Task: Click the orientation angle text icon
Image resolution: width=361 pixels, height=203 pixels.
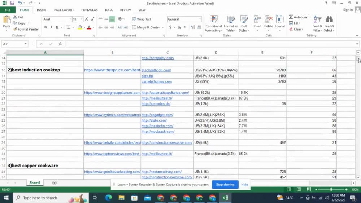Action: 120,19
